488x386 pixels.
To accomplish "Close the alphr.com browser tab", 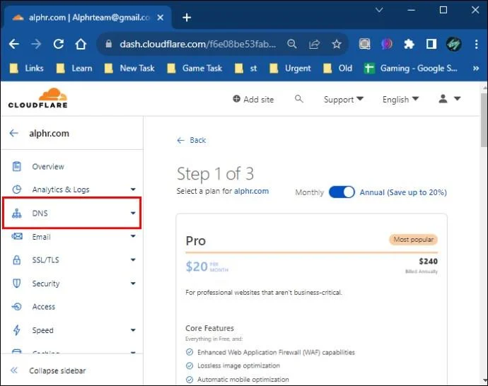I will click(x=161, y=18).
